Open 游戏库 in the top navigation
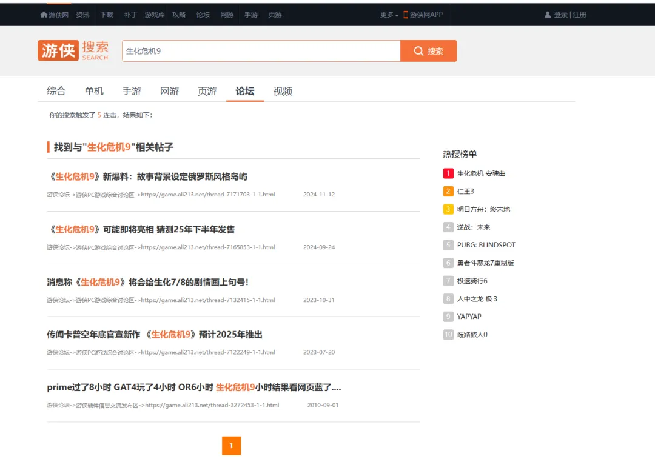This screenshot has height=459, width=655. [x=155, y=15]
